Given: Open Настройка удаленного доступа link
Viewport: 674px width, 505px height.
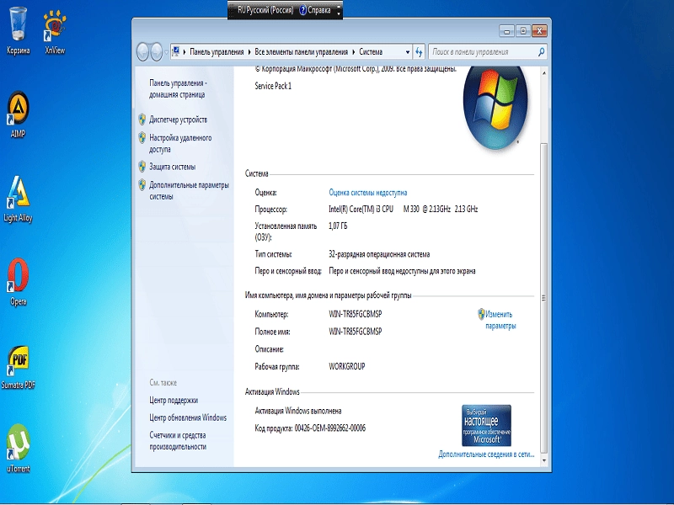Looking at the screenshot, I should (x=180, y=143).
